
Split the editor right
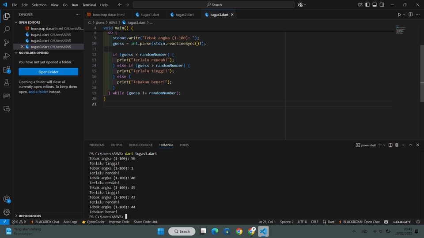[x=410, y=15]
